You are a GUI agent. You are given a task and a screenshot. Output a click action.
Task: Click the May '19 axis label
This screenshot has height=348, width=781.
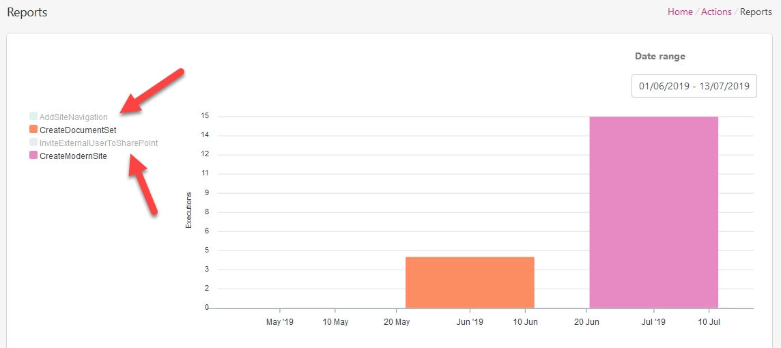280,322
